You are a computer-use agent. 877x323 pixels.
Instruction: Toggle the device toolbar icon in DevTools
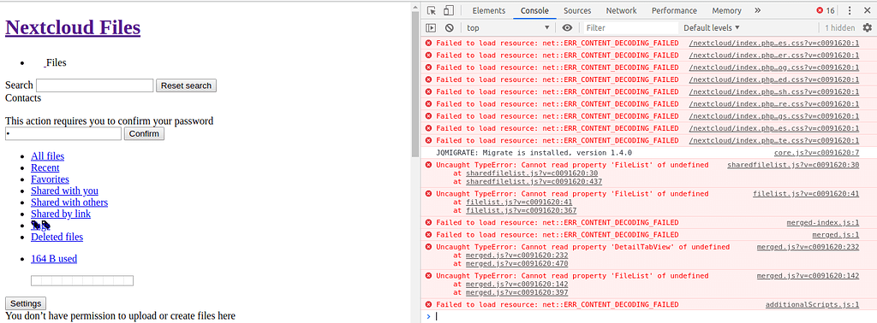pos(449,10)
